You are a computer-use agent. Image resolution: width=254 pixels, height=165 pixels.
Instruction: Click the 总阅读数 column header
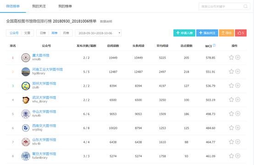click(x=113, y=46)
